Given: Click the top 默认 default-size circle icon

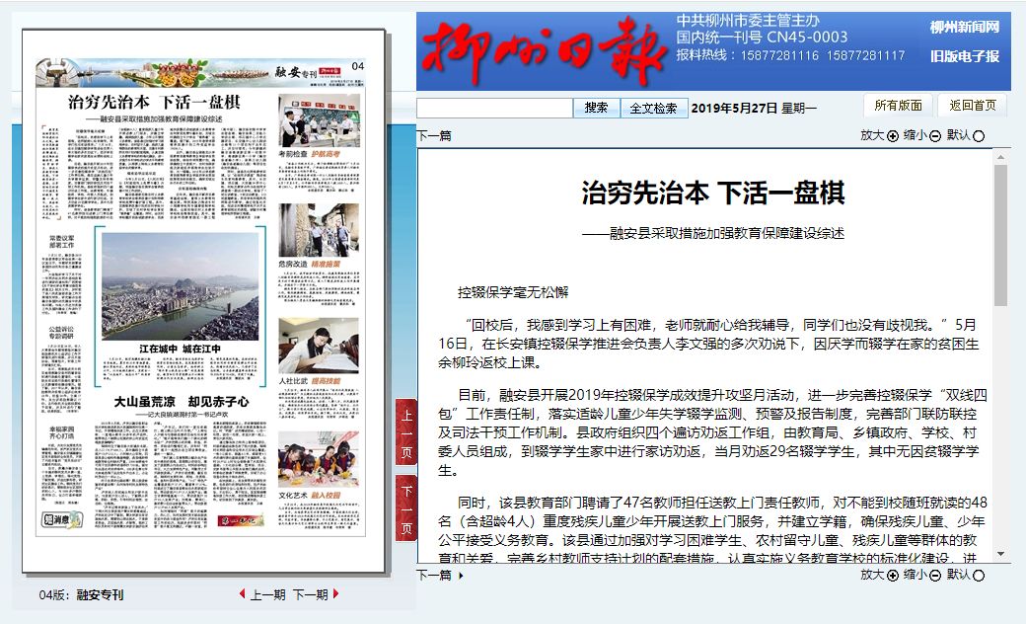Looking at the screenshot, I should 979,136.
